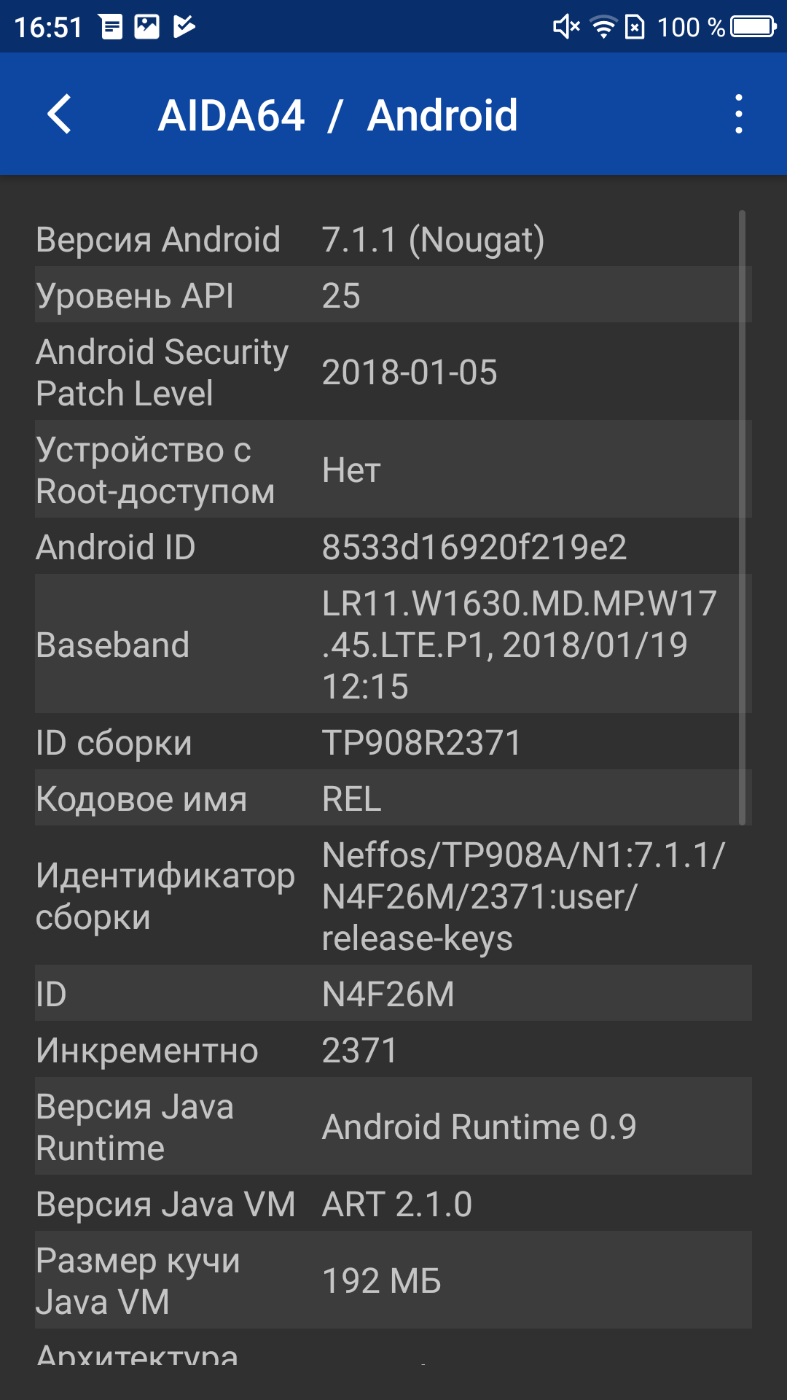Select the Уровень API row

tap(393, 295)
